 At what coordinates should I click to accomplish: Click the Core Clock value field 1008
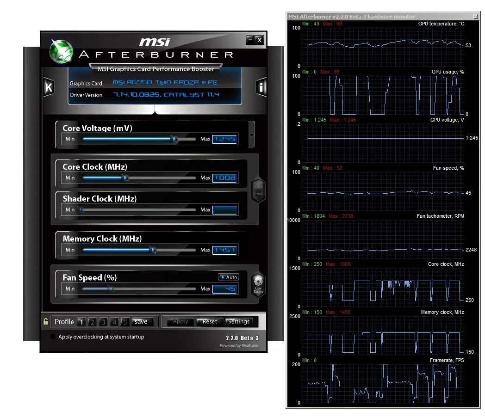click(225, 178)
